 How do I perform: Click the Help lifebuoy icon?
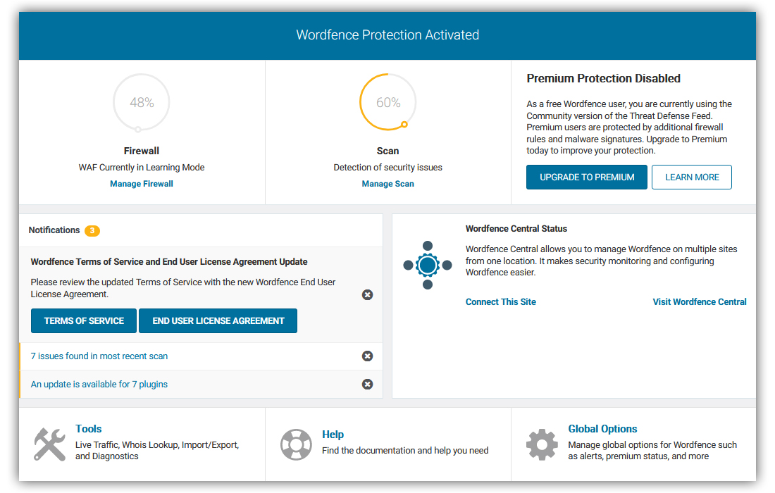(296, 444)
